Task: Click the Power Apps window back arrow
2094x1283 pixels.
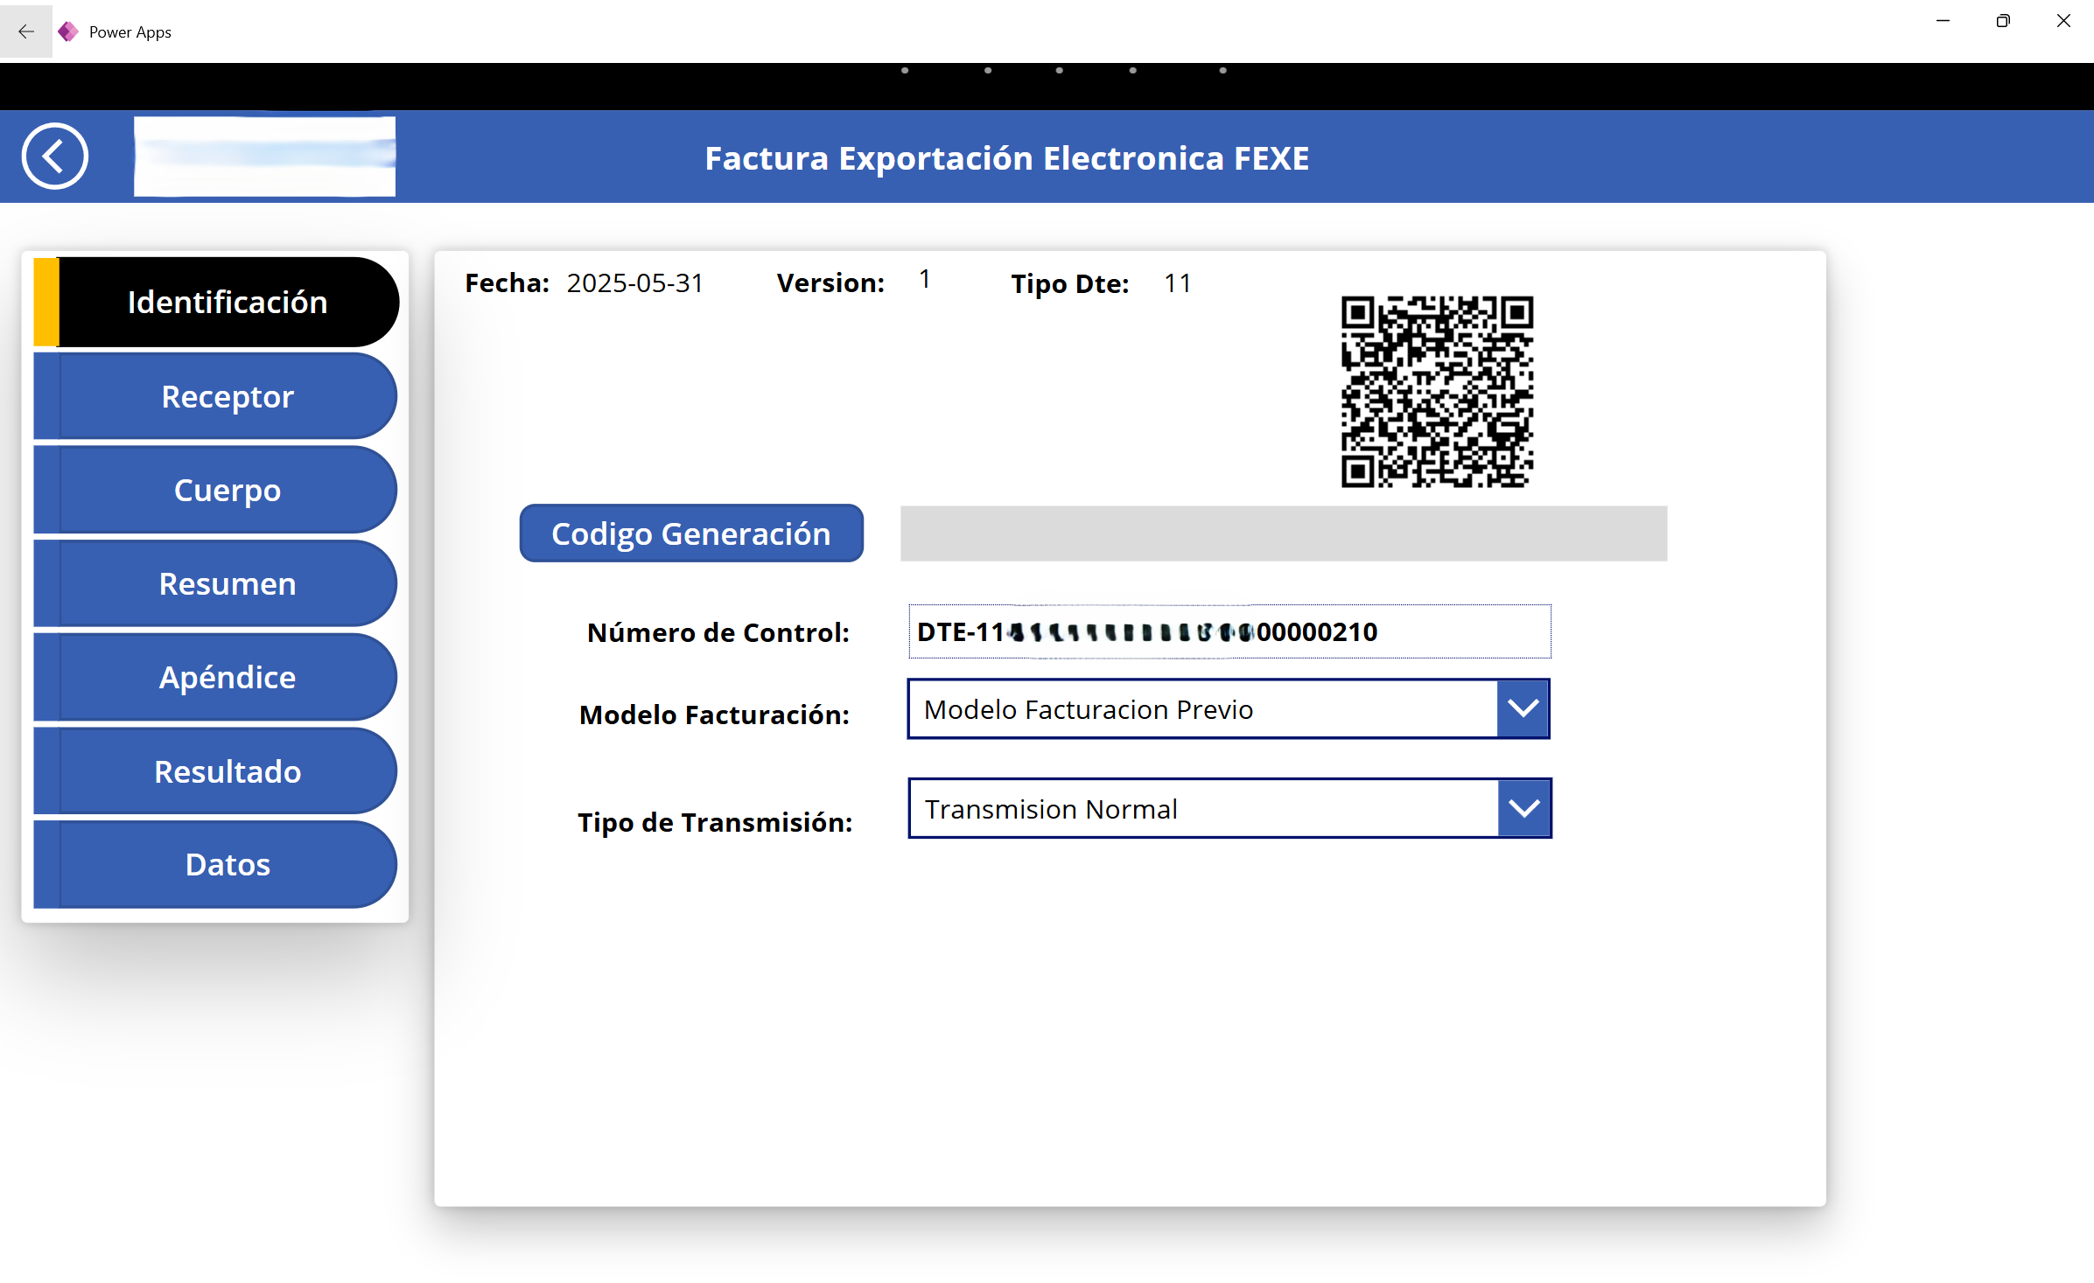Action: click(x=25, y=31)
